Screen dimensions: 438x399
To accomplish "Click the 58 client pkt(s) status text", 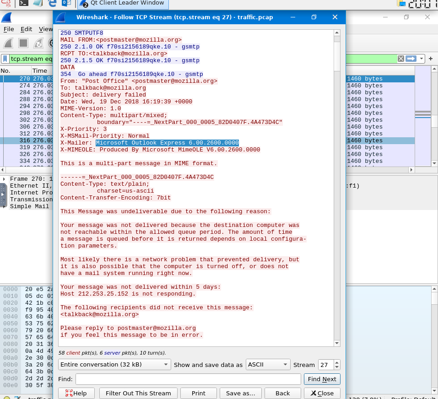I will pos(112,353).
